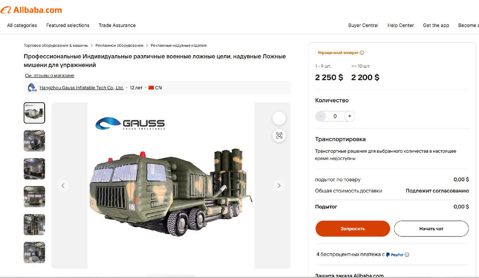Screen dimensions: 479x278
Task: Click the round favorite button above image search
Action: click(279, 118)
